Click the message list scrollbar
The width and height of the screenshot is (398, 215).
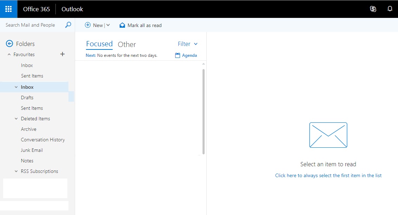click(x=203, y=112)
